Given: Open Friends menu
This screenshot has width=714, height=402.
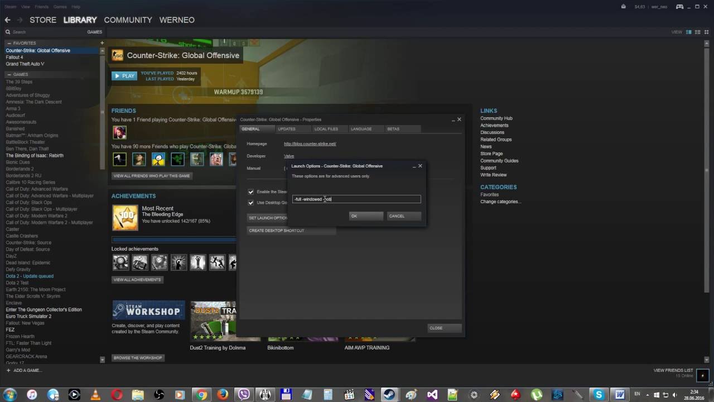Looking at the screenshot, I should 42,7.
